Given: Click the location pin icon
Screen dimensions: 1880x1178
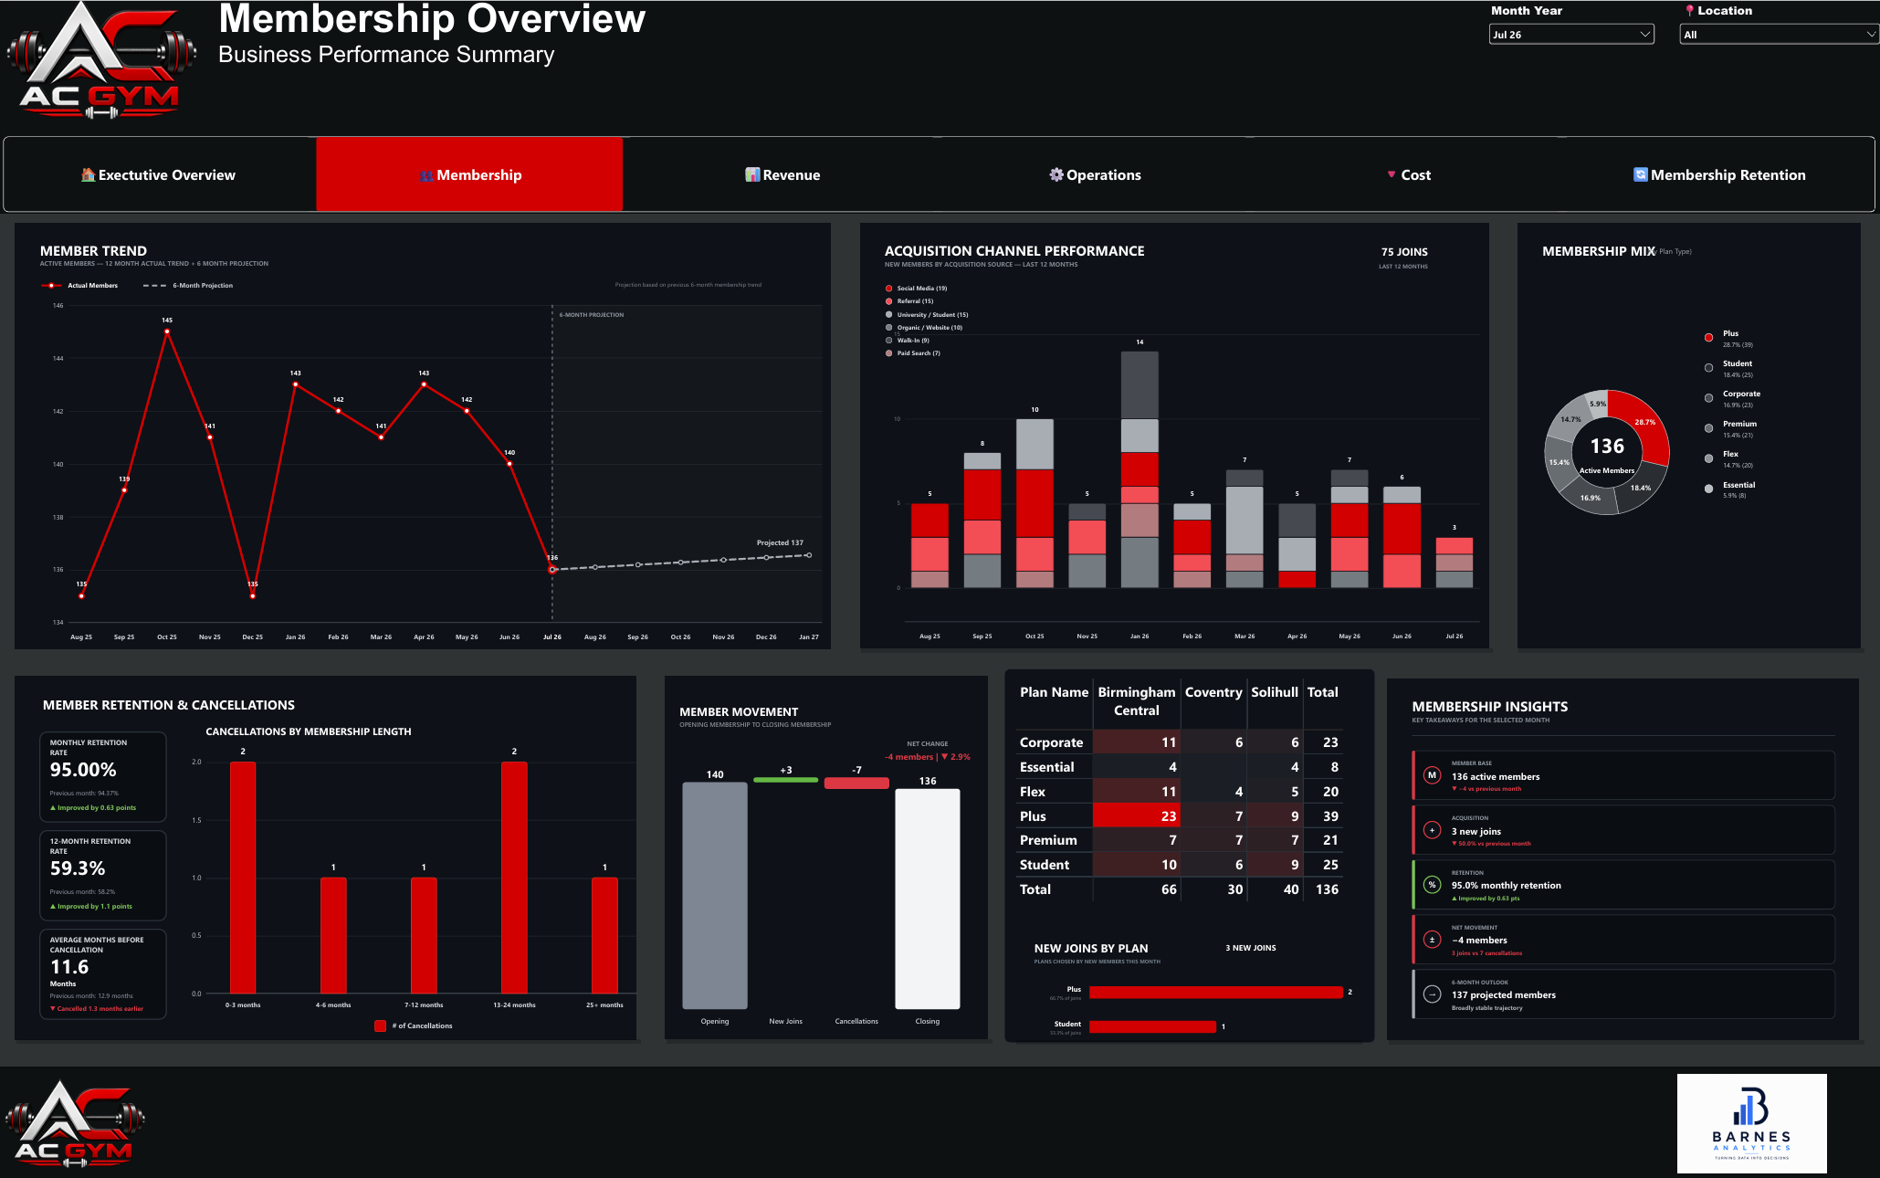Looking at the screenshot, I should click(x=1690, y=11).
